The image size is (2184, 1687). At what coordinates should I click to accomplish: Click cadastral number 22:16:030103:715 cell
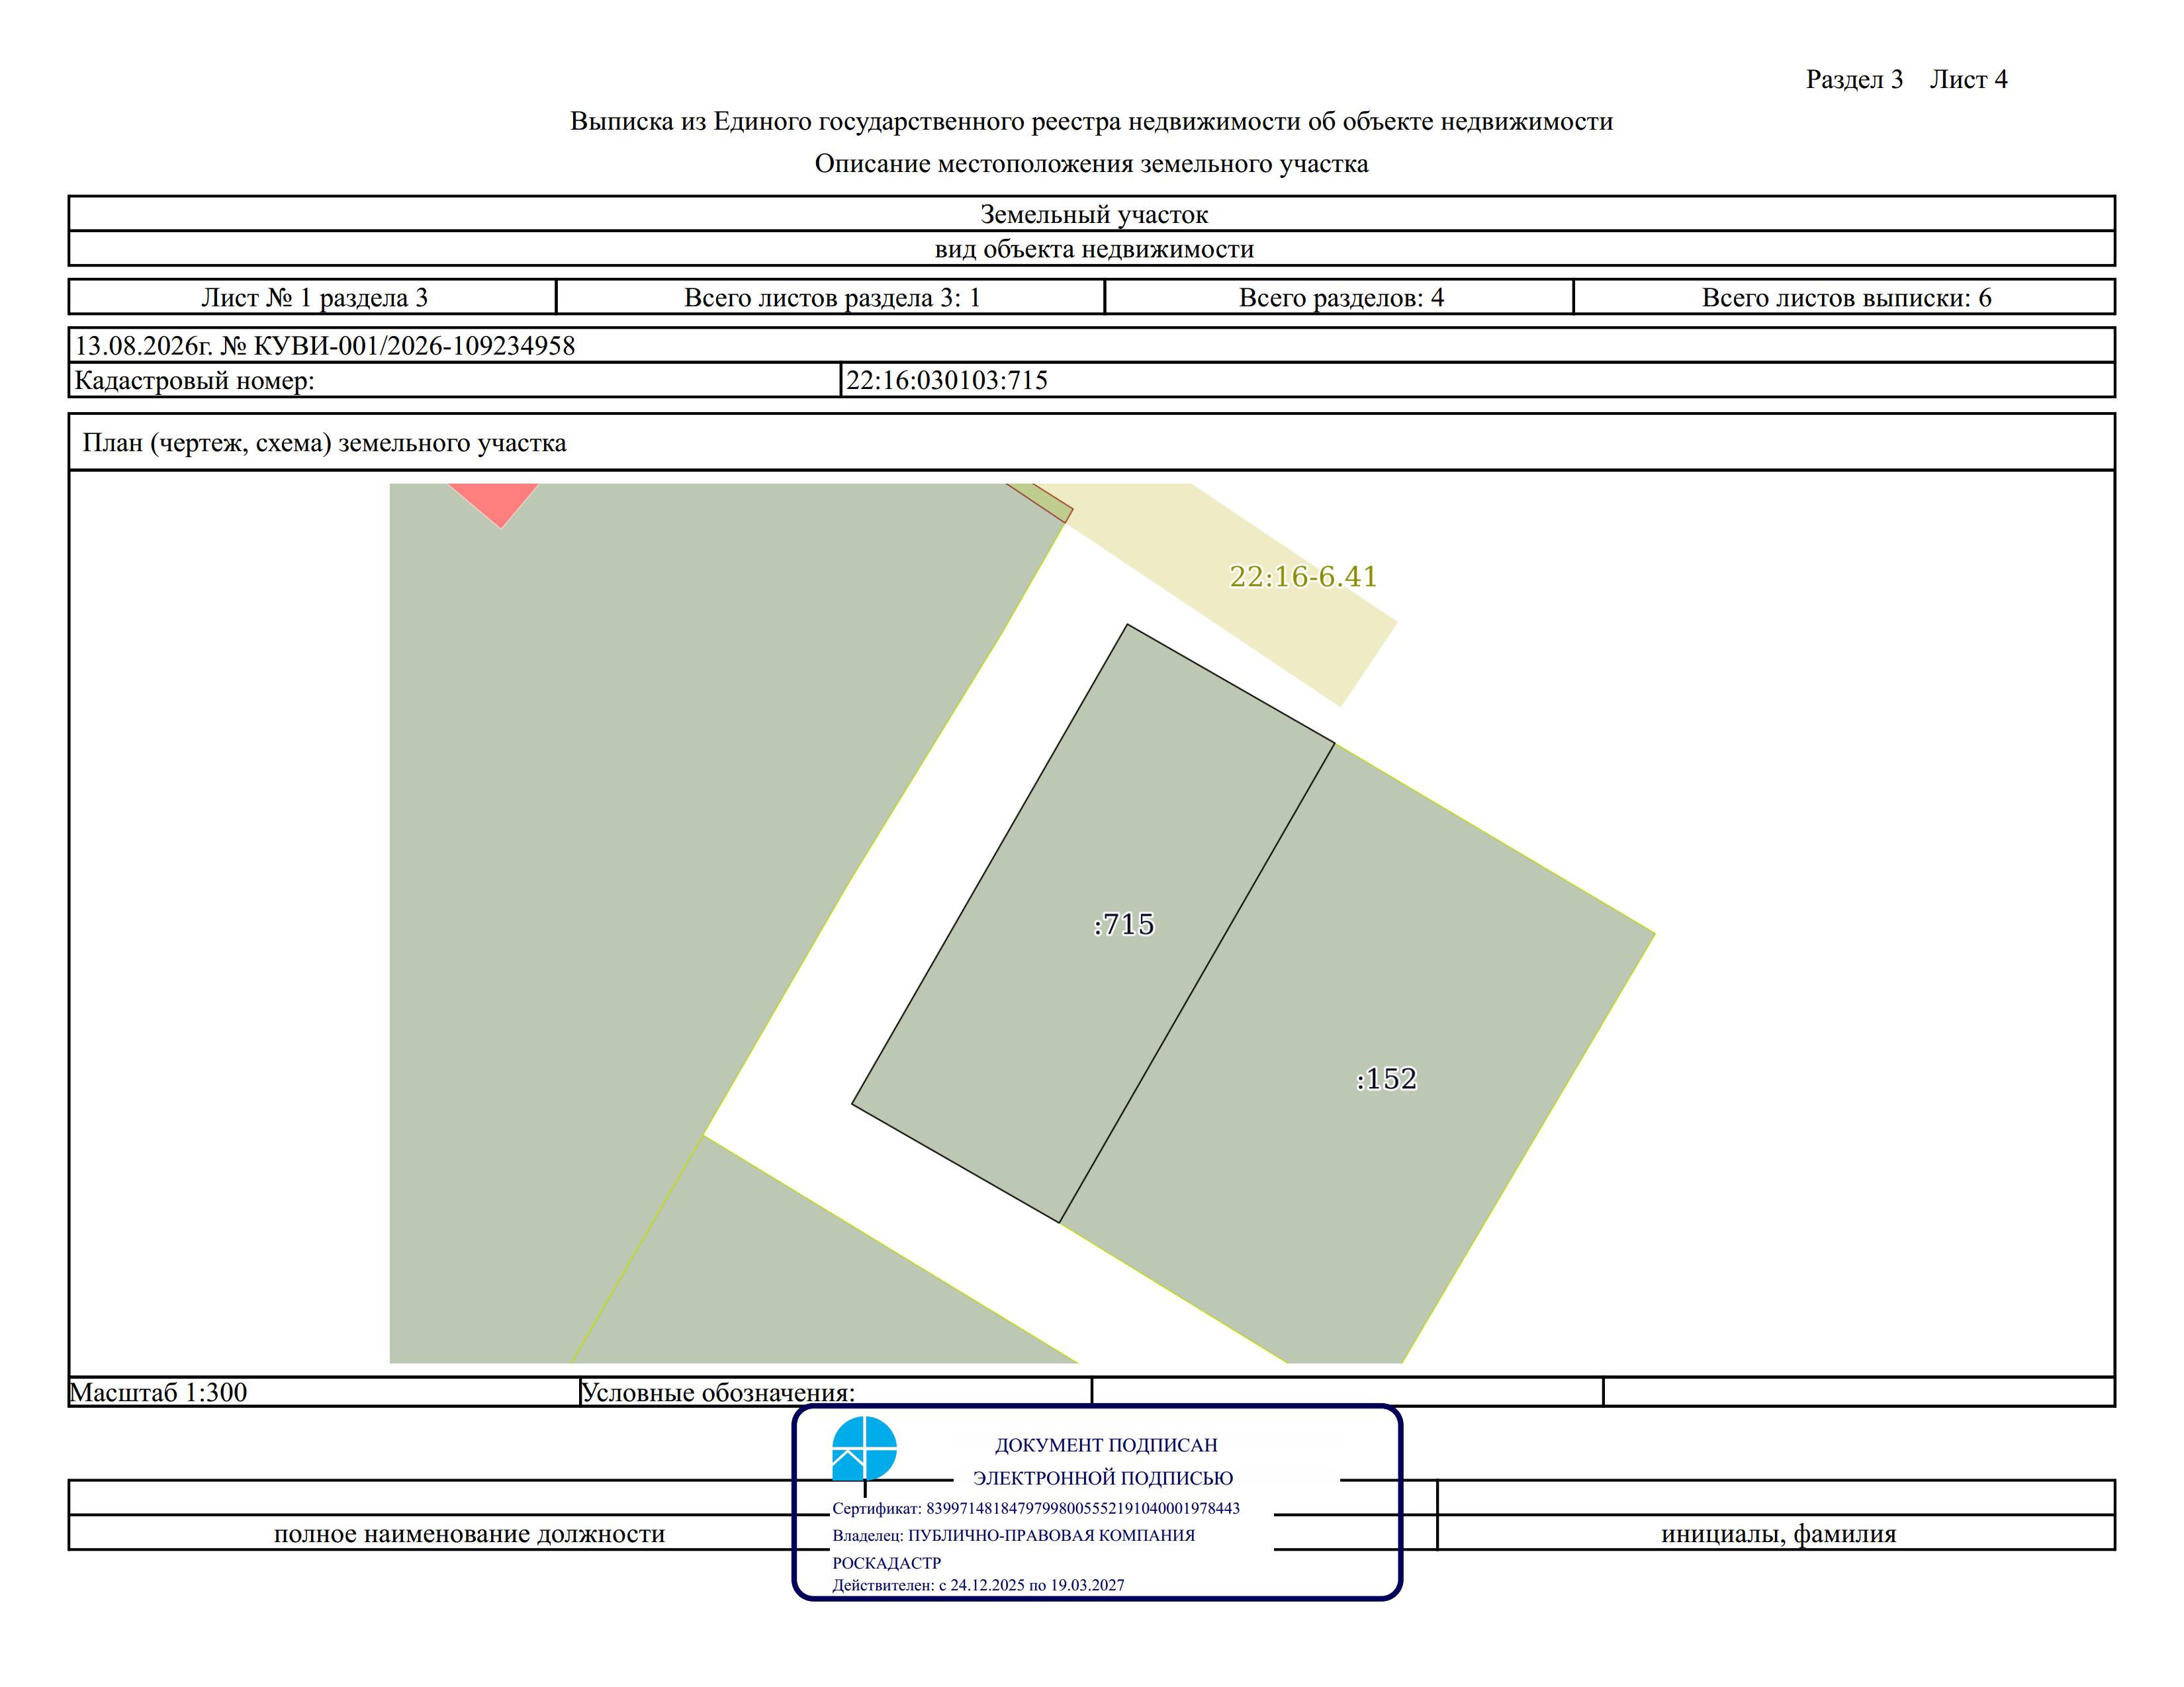tap(1477, 380)
